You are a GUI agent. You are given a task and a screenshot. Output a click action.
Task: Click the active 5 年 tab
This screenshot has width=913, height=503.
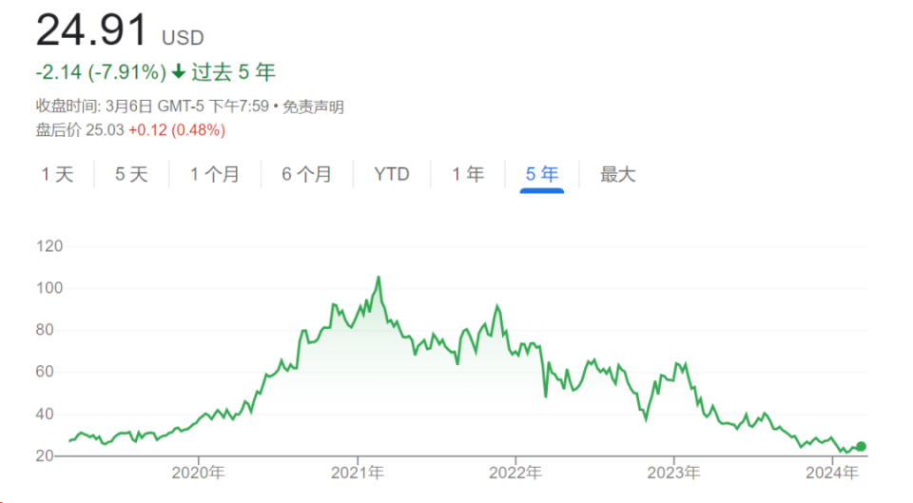pos(542,174)
